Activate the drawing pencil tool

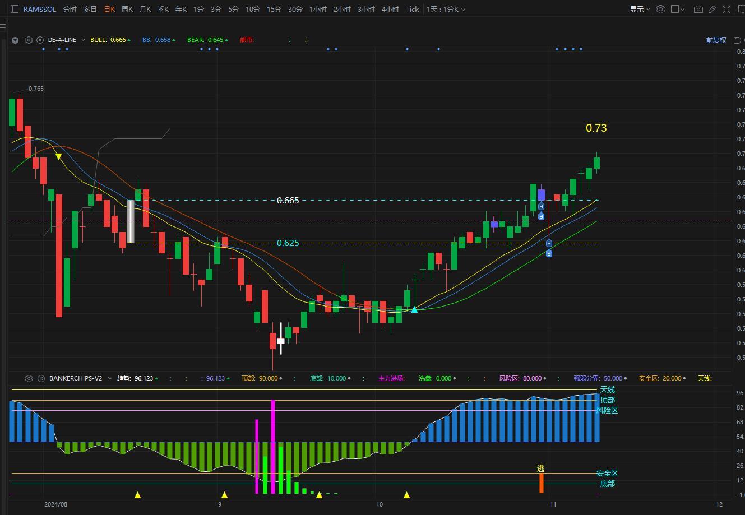[712, 9]
